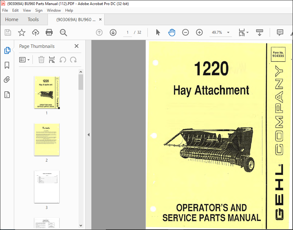Go to the next page
The width and height of the screenshot is (293, 230).
tap(113, 32)
